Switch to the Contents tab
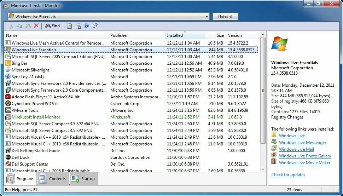Screen dimensions: 343x196 tap(53, 179)
